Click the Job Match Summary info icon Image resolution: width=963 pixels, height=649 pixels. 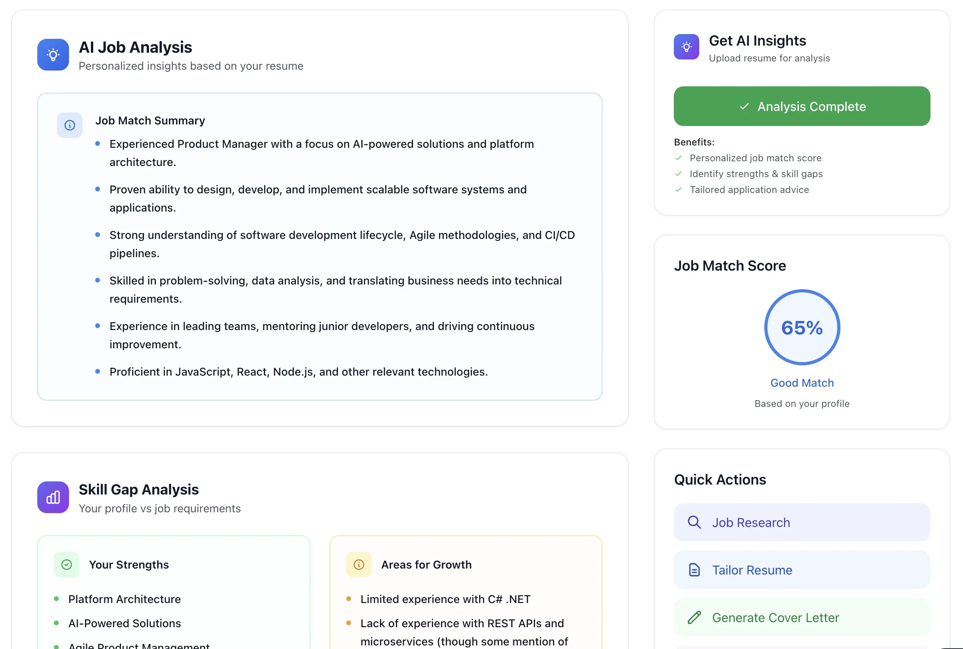click(x=70, y=125)
